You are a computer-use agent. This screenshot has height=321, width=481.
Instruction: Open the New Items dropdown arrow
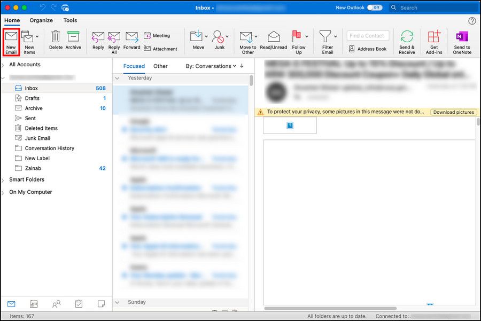pyautogui.click(x=37, y=36)
